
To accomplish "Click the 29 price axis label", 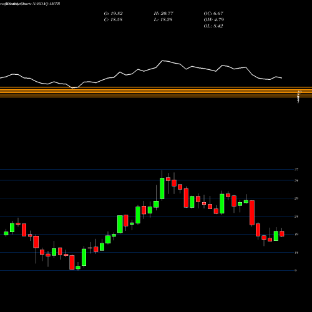I will (x=296, y=198).
